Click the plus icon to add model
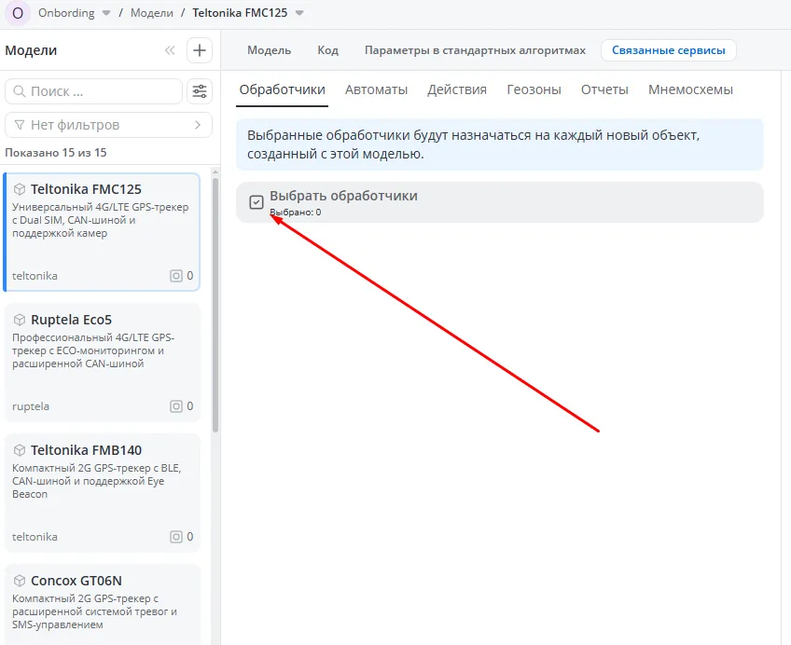Viewport: 791px width, 645px height. point(200,50)
